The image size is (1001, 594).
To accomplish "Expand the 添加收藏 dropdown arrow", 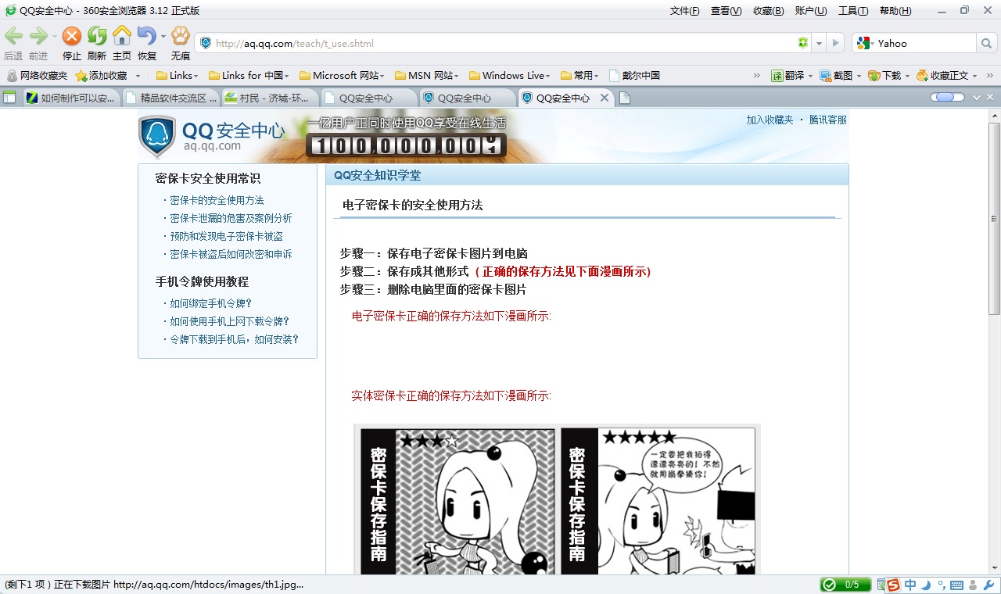I will [138, 76].
